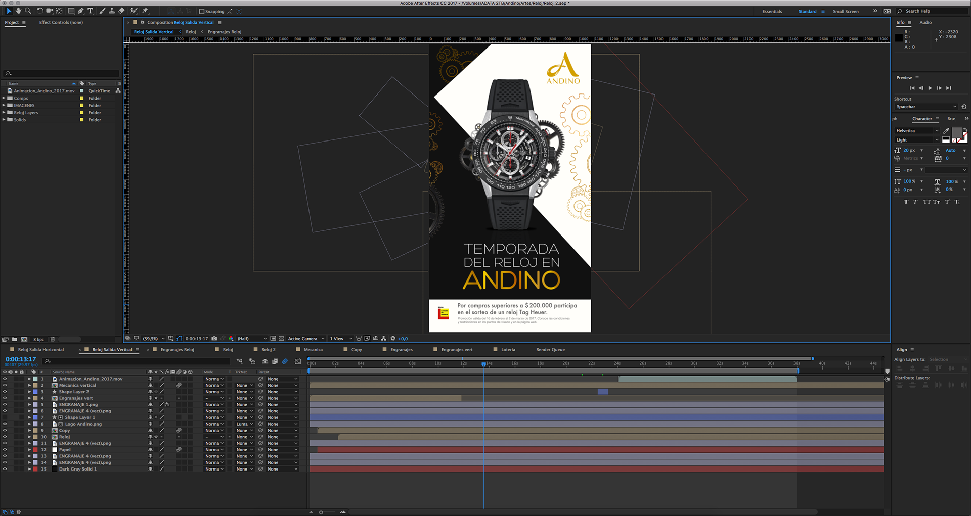The image size is (971, 516).
Task: Click Reloj breadcrumb in composition navigator
Action: 191,32
